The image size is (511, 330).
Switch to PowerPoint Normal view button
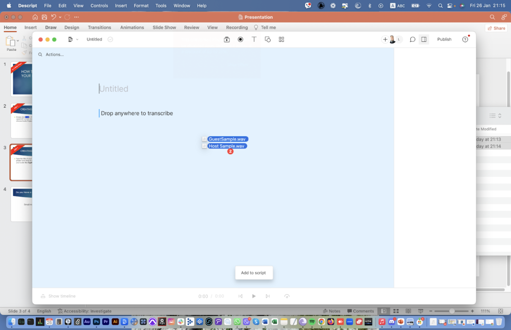[x=383, y=311]
